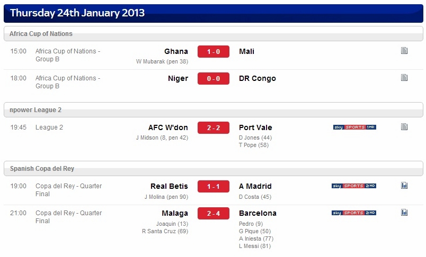Open match report icon for Ghana v Mali
The width and height of the screenshot is (426, 257).
click(x=404, y=51)
